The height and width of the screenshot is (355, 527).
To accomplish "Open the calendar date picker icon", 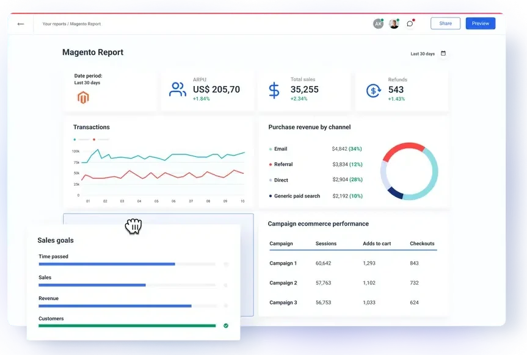I will (x=443, y=54).
